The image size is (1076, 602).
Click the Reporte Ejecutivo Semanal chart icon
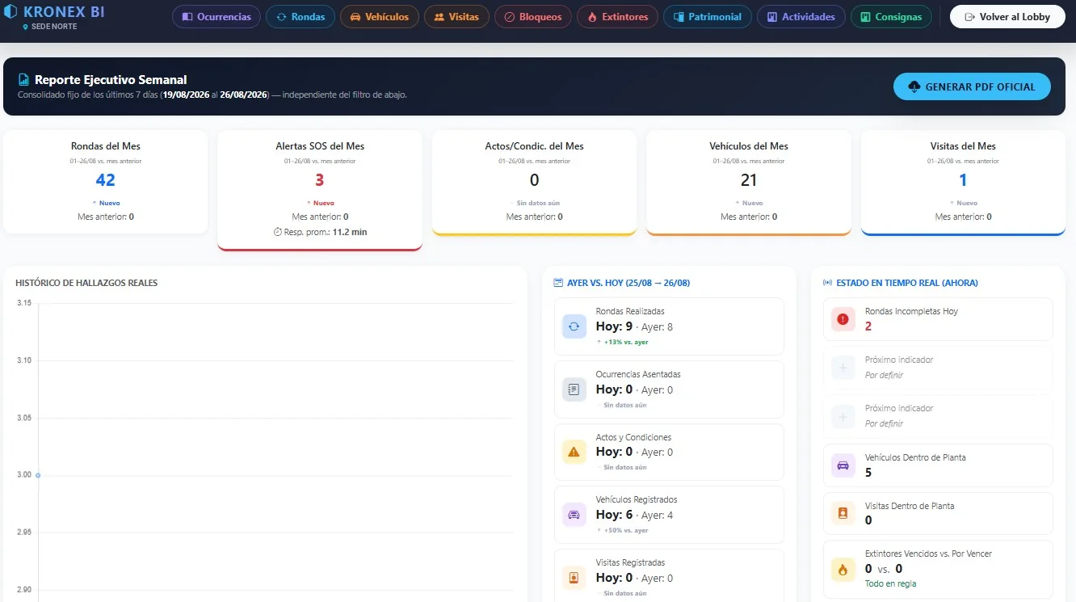(x=24, y=80)
